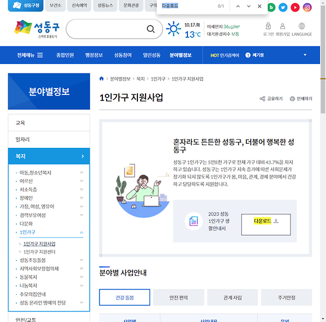Image resolution: width=326 pixels, height=322 pixels.
Task: Click the search magnifier icon
Action: (151, 29)
